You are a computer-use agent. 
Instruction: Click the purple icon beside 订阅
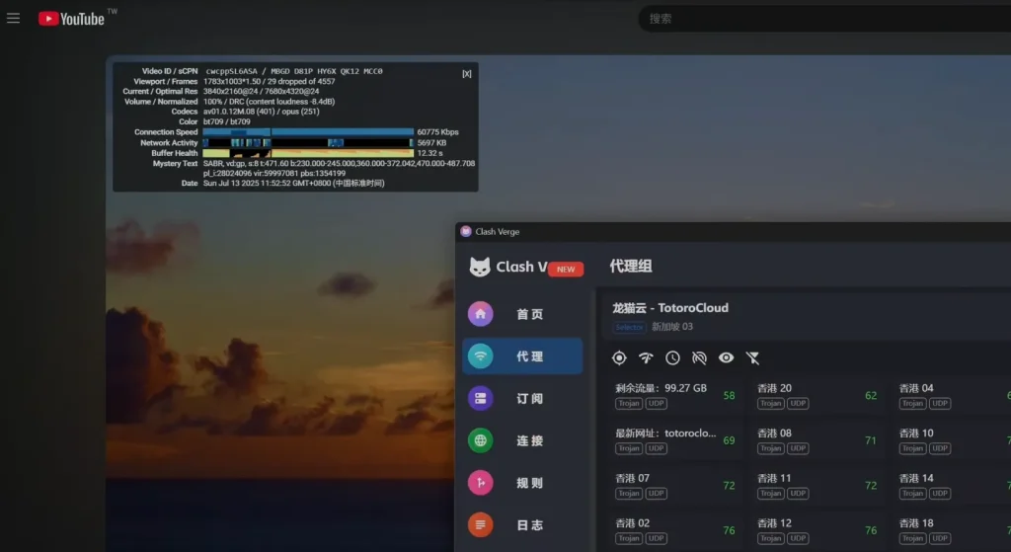(x=481, y=399)
